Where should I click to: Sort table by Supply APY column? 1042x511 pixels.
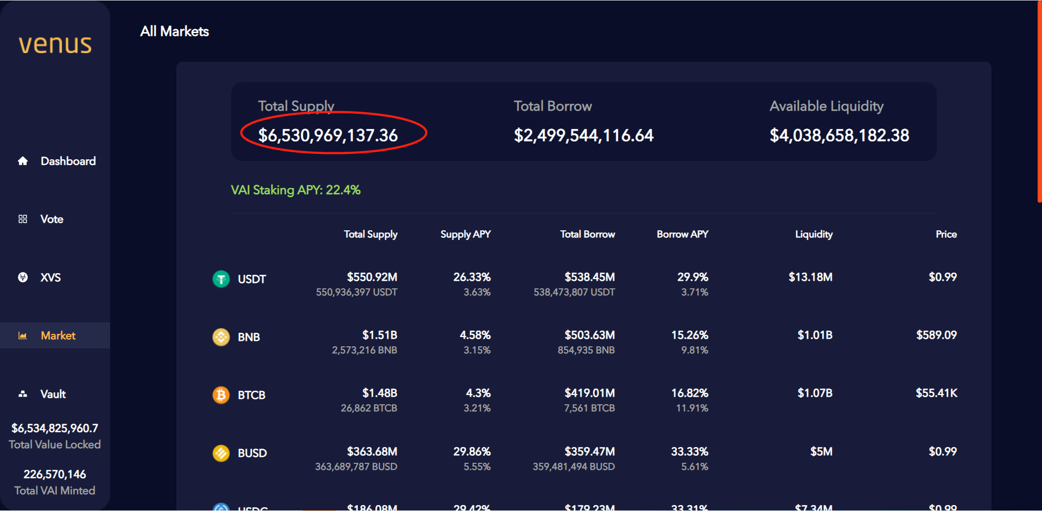click(x=465, y=234)
